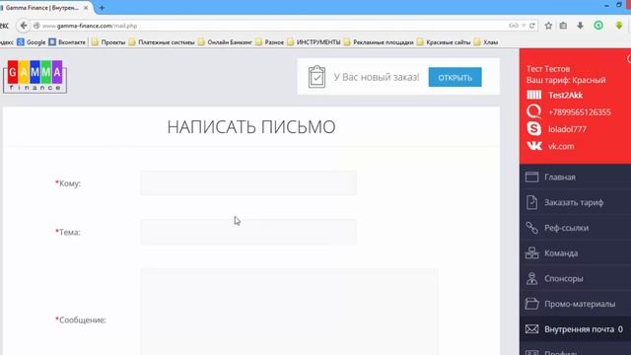631x355 pixels.
Task: Click the Gamma Finance logo
Action: 35,77
